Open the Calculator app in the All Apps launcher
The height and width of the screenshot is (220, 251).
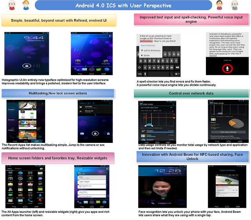[30, 173]
